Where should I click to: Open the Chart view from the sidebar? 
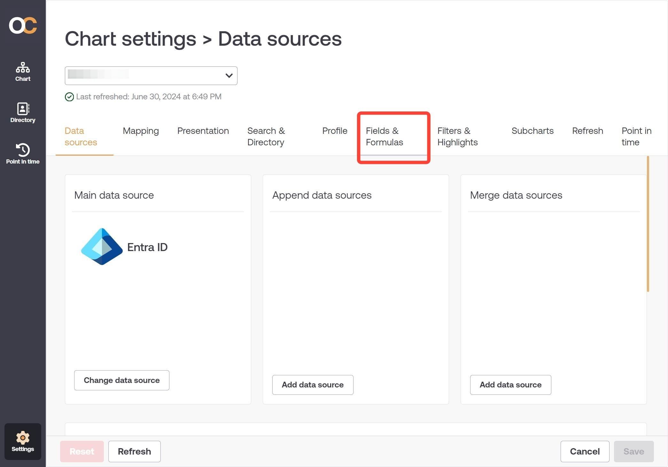tap(22, 72)
